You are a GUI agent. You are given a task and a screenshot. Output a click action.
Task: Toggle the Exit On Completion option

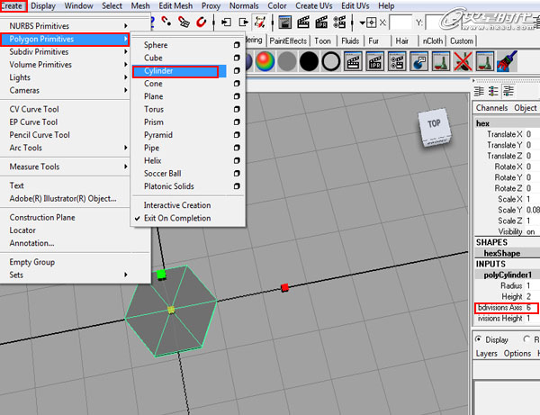pyautogui.click(x=177, y=219)
